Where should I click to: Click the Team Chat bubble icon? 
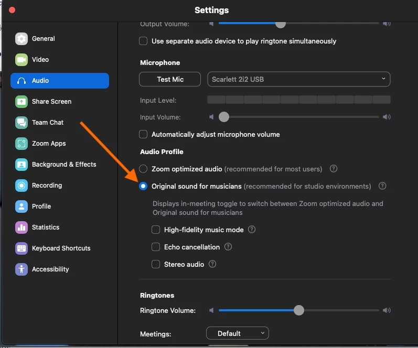pos(22,123)
